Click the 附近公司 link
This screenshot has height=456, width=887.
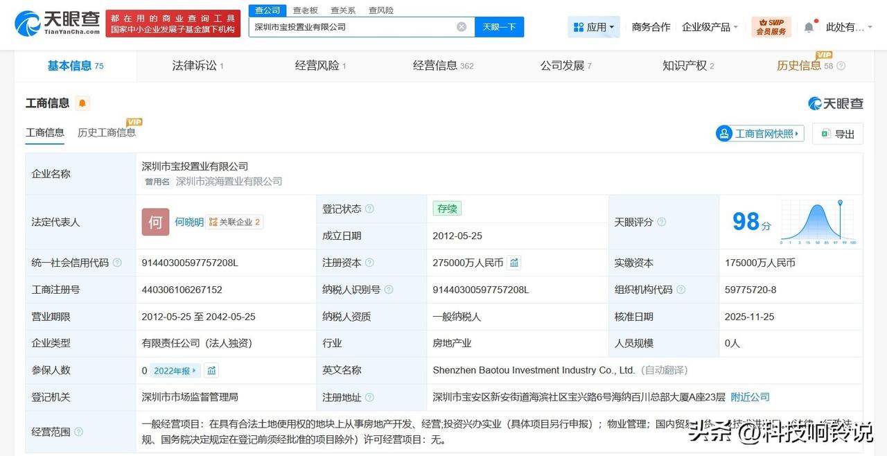coord(750,397)
